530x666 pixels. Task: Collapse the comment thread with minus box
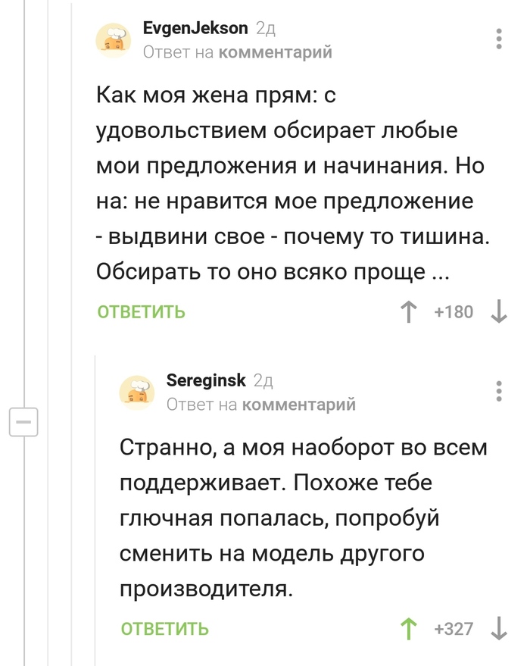coord(23,421)
